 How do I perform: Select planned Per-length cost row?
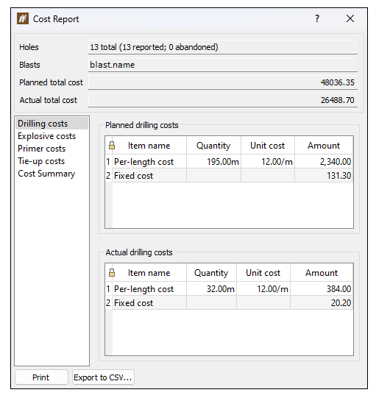click(x=230, y=161)
